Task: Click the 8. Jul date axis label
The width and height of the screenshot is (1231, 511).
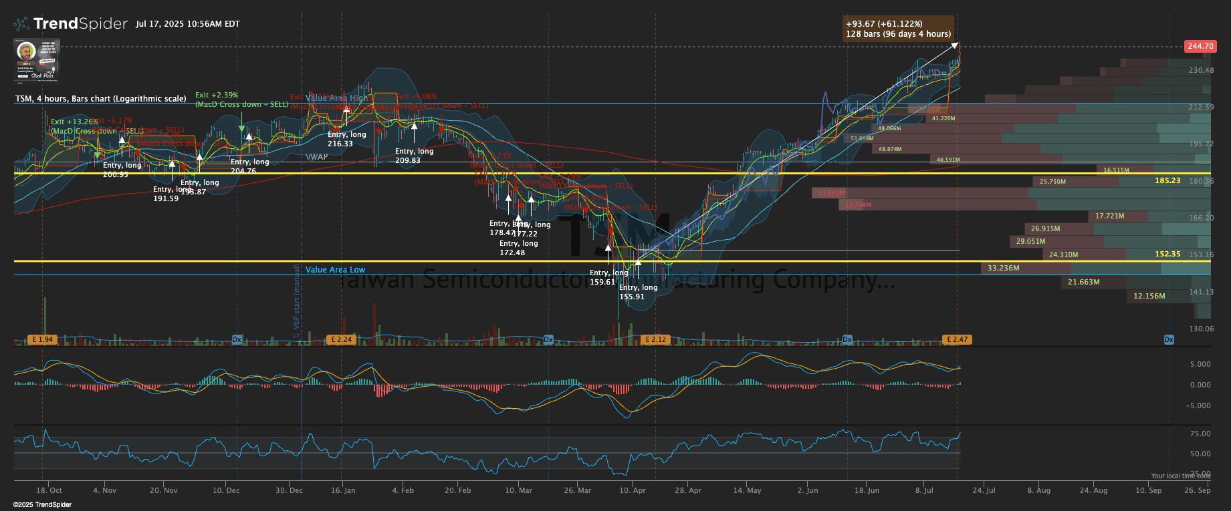Action: click(924, 491)
